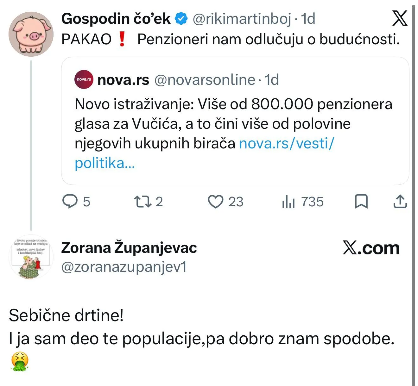The image size is (418, 386).
Task: Click Gospodin čo'ek display name
Action: pyautogui.click(x=116, y=19)
